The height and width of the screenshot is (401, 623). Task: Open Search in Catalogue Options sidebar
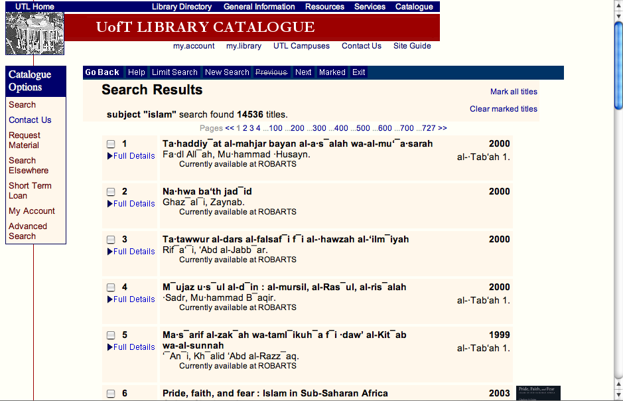23,104
